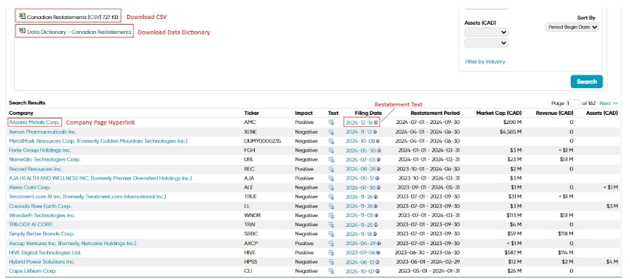630x279 pixels.
Task: Click the $4,585 M market cap value
Action: pyautogui.click(x=510, y=132)
